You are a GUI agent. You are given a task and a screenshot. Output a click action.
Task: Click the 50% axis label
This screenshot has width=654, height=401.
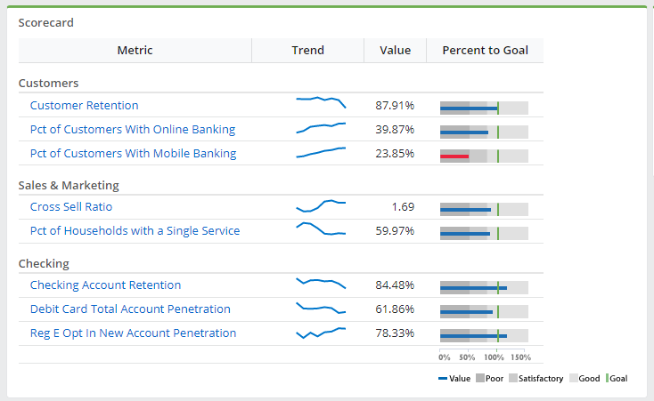[467, 357]
